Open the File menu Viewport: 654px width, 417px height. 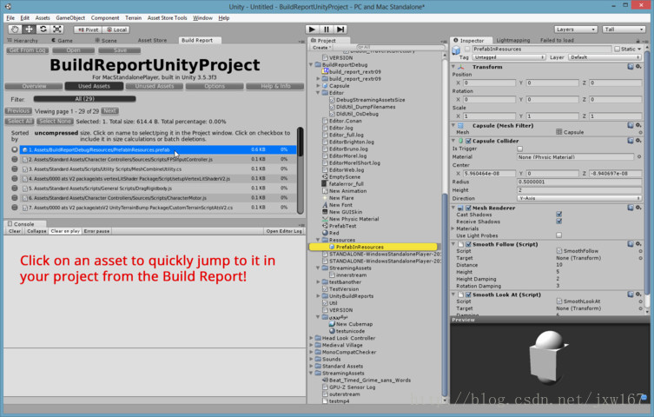pos(10,18)
